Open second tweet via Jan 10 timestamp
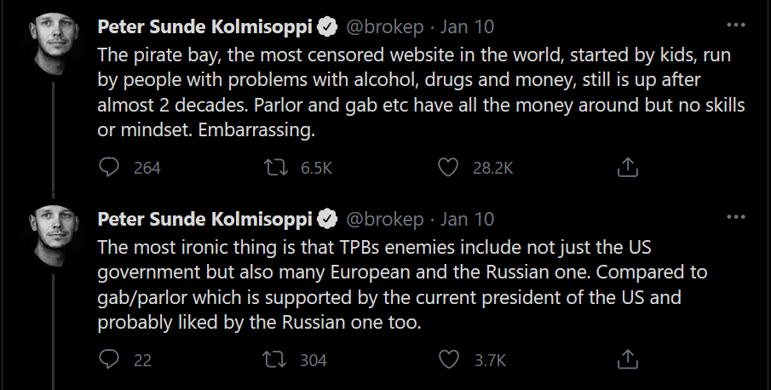Screen dimensions: 771x390 (468, 220)
